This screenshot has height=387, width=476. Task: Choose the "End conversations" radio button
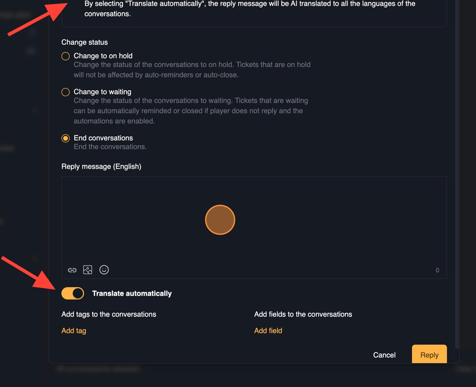(65, 138)
